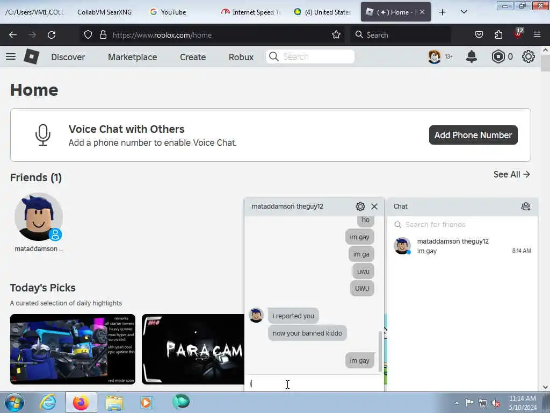Switch to the United States tab
550x413 pixels.
(323, 12)
